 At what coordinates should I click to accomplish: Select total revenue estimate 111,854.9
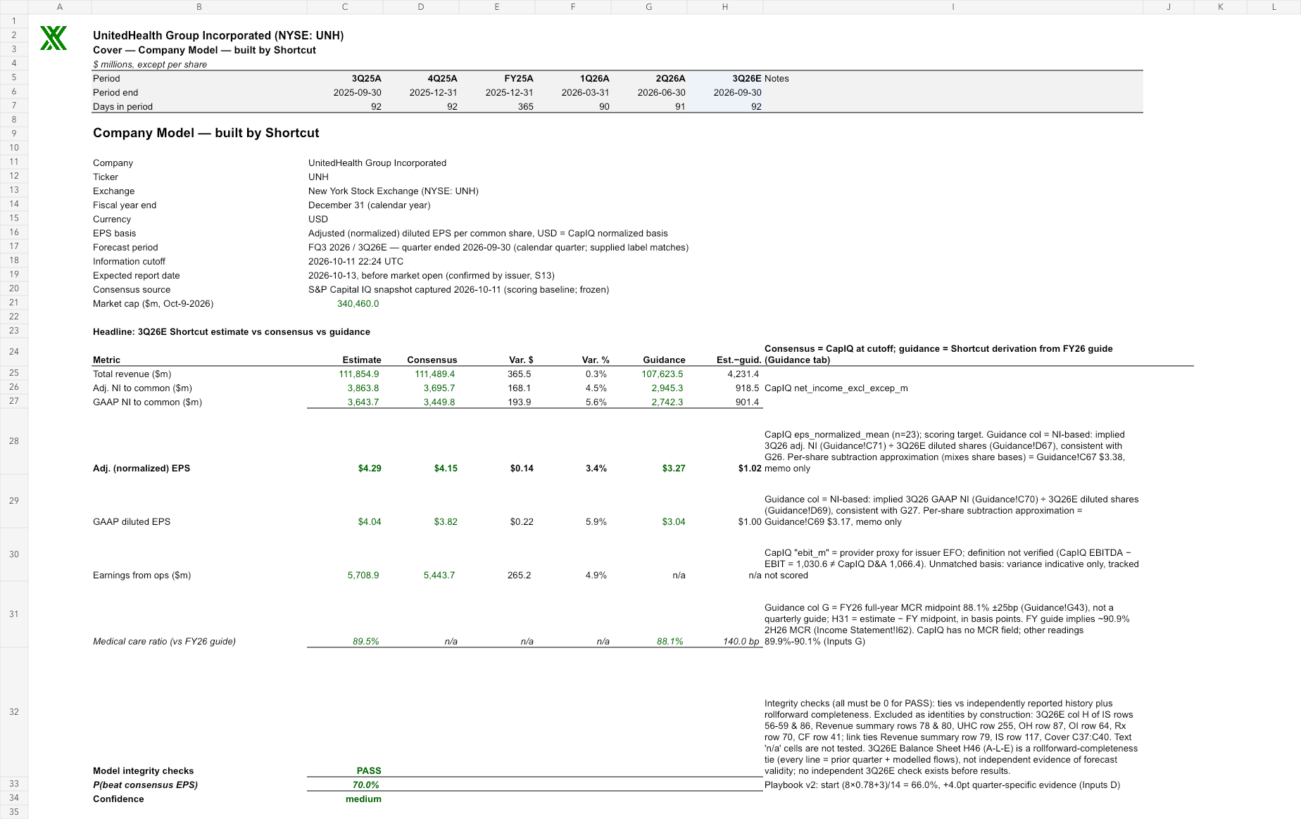(359, 374)
